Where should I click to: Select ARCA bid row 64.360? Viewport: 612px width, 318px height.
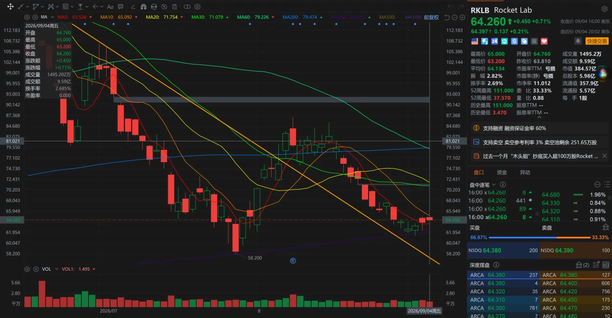coord(503,283)
